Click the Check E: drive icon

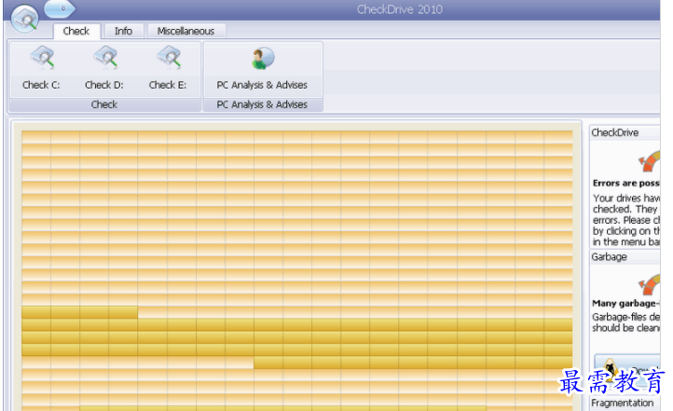(169, 58)
